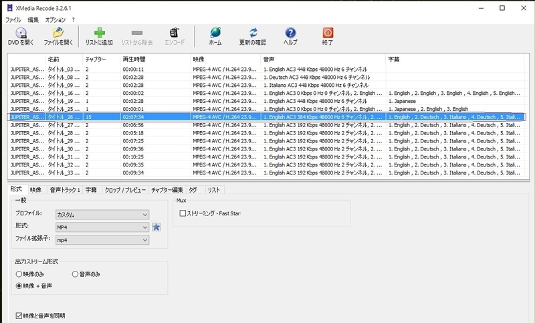
Task: Toggle ストリーミング - Fast Start checkbox
Action: (183, 213)
